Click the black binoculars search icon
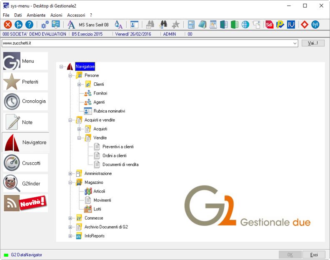The width and height of the screenshot is (330, 260). pos(163,25)
